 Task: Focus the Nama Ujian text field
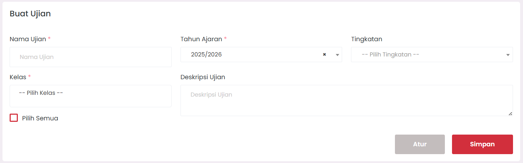pyautogui.click(x=90, y=57)
